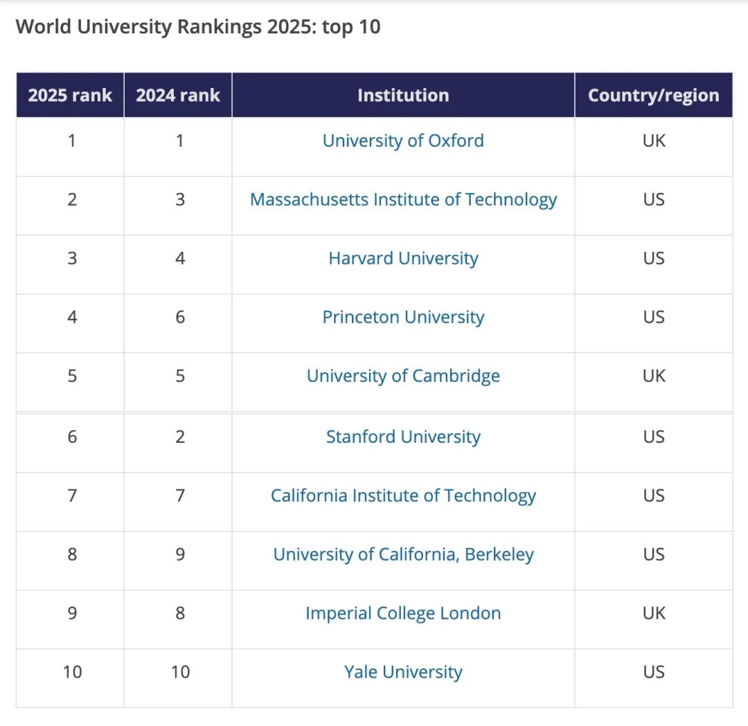Open the University of Oxford link

coord(403,140)
